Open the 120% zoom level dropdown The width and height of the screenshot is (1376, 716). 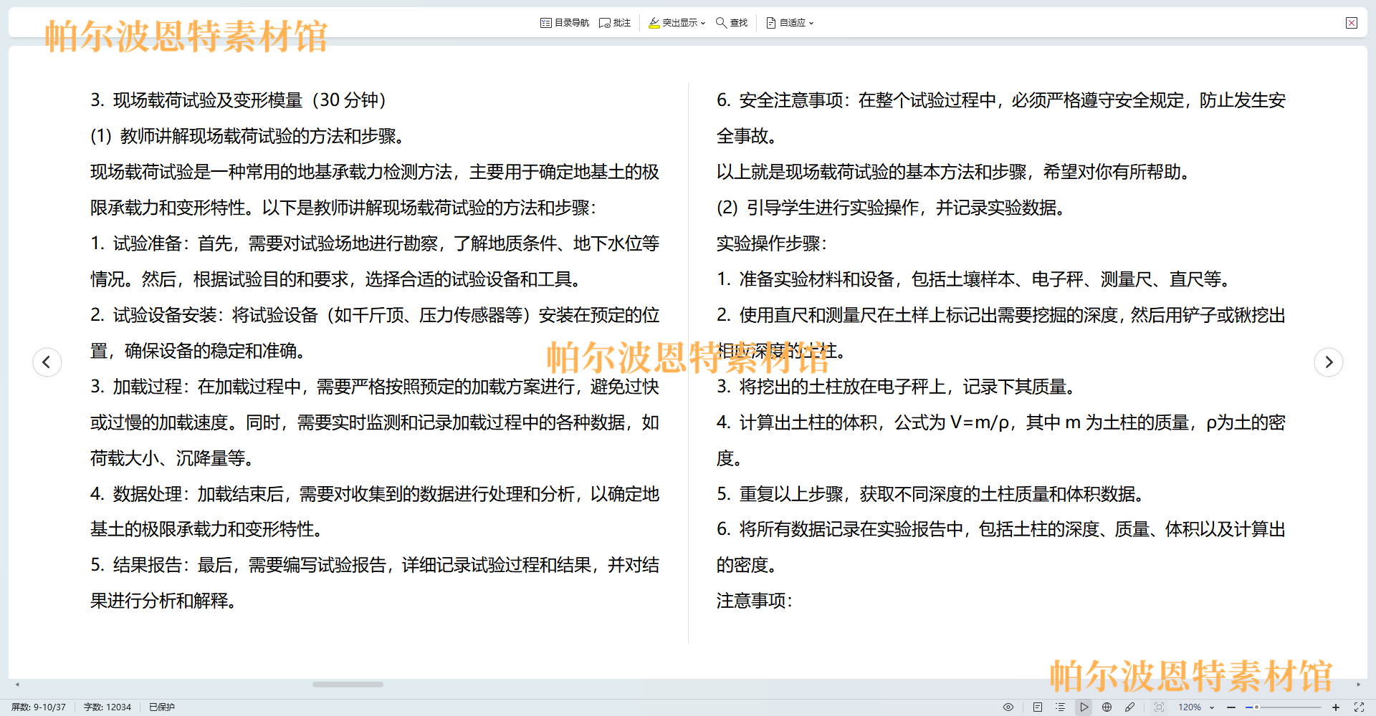click(1196, 707)
